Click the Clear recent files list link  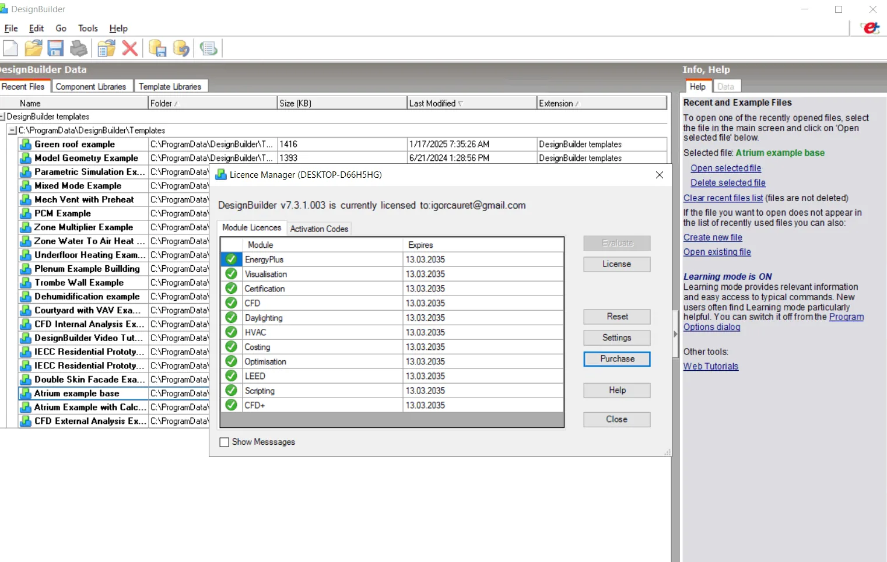(x=723, y=198)
